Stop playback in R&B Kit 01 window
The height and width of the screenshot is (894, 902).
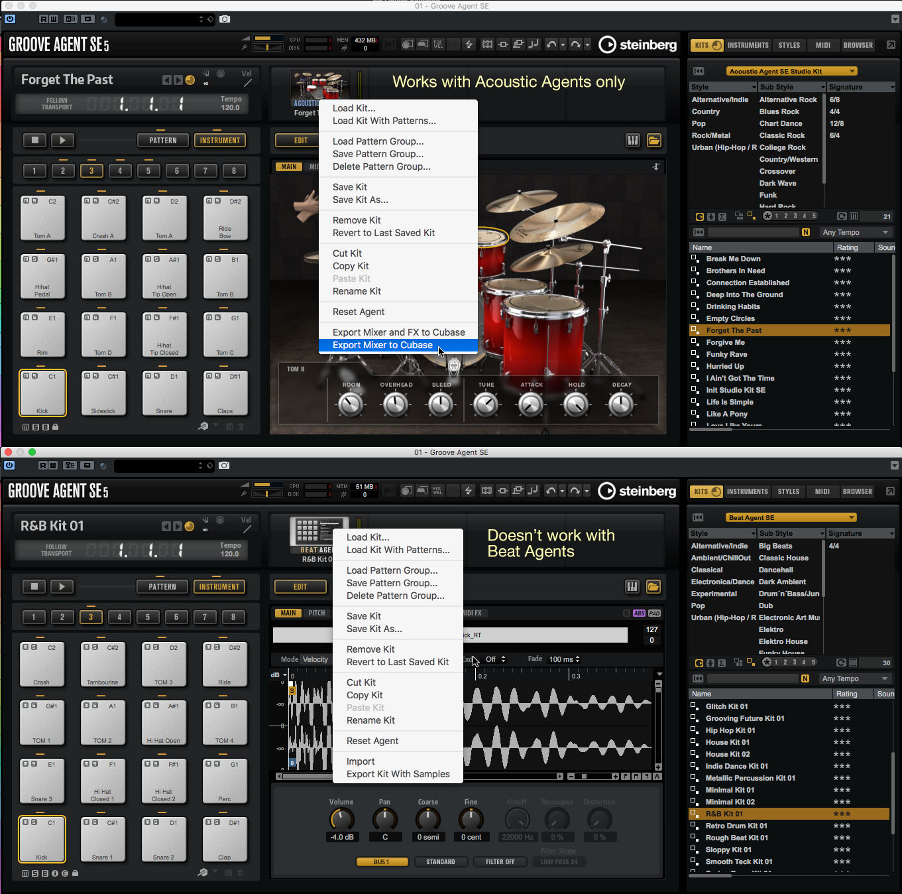[34, 586]
